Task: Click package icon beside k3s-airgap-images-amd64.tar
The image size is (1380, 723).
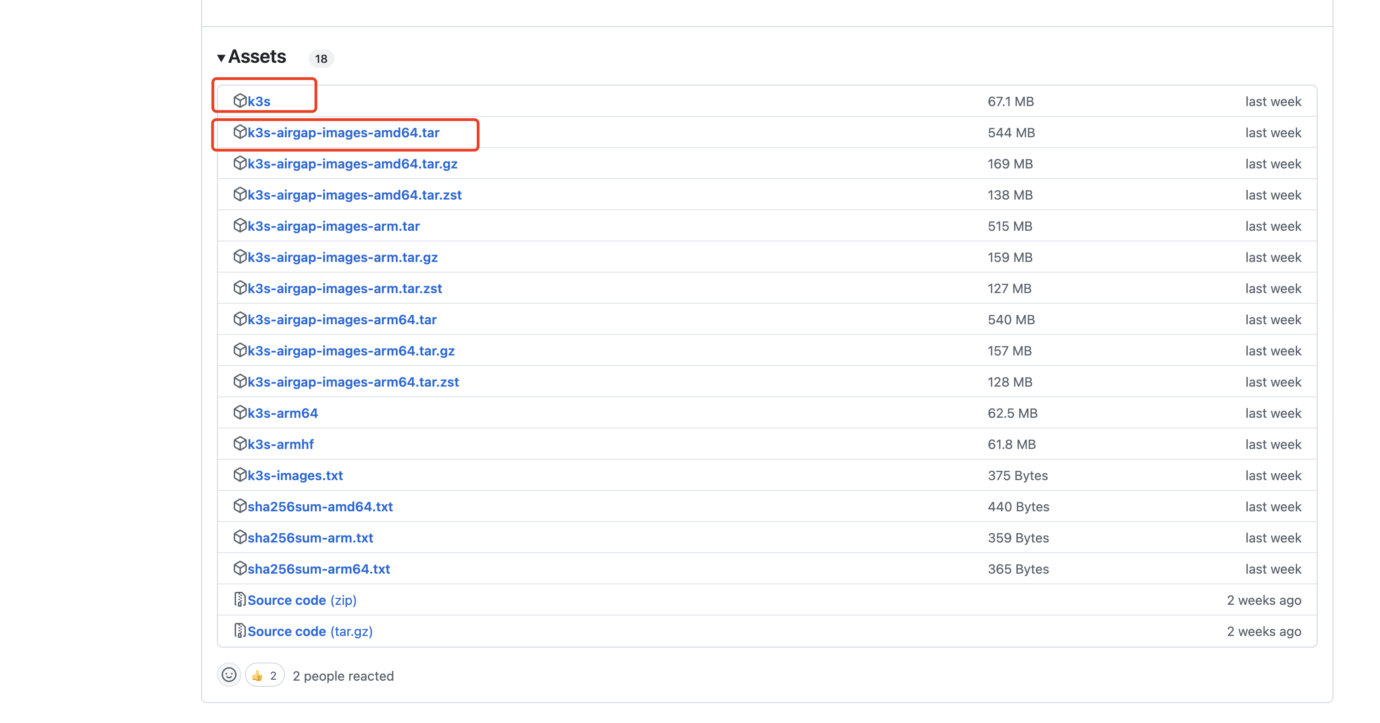Action: coord(239,132)
